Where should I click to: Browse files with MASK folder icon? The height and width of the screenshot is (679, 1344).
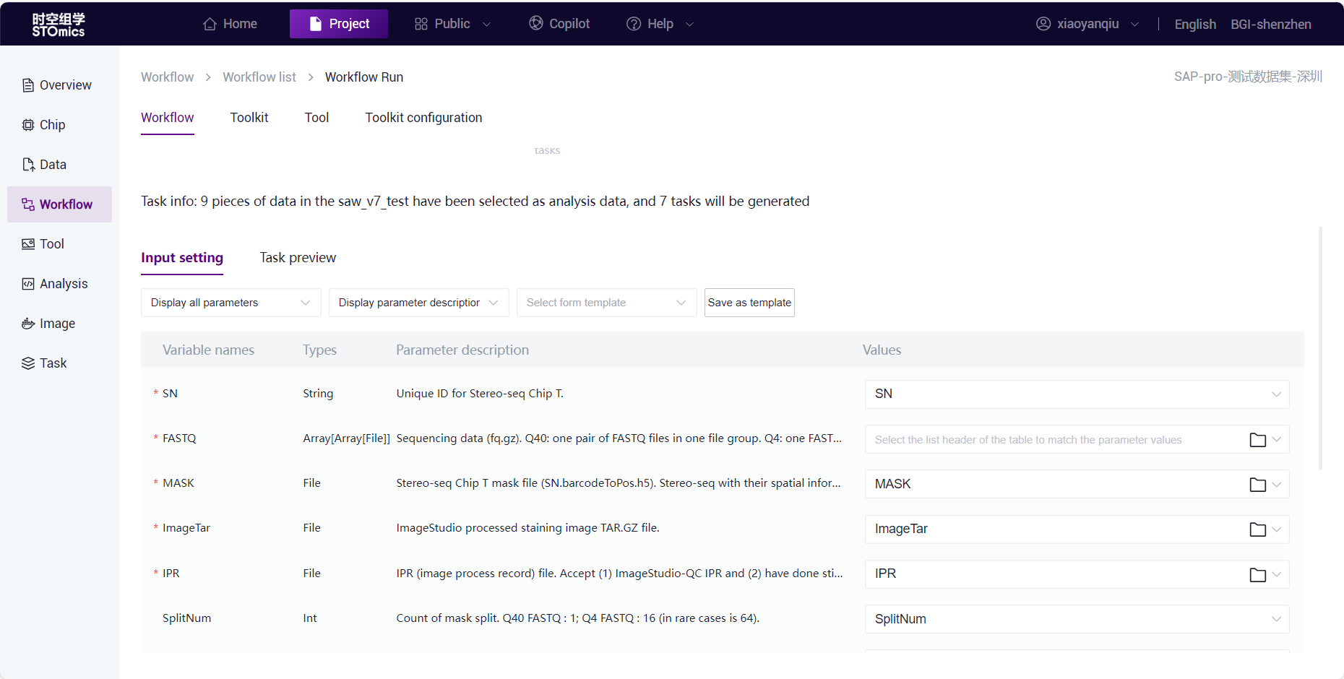coord(1257,485)
